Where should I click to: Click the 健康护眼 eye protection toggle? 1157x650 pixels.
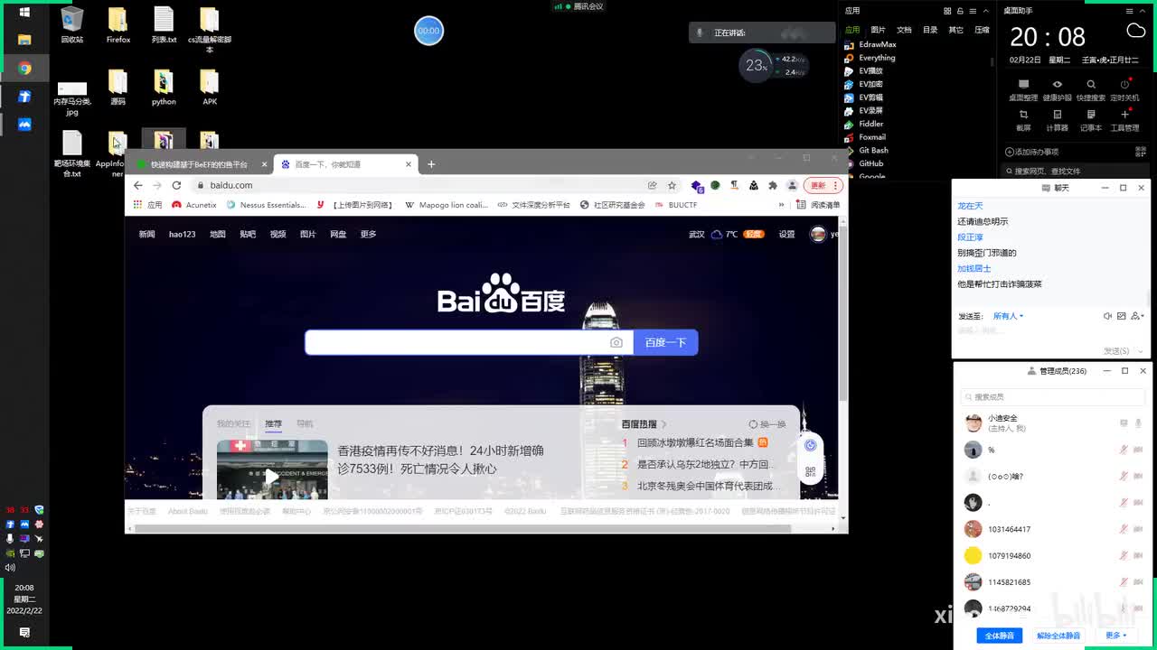click(1057, 89)
